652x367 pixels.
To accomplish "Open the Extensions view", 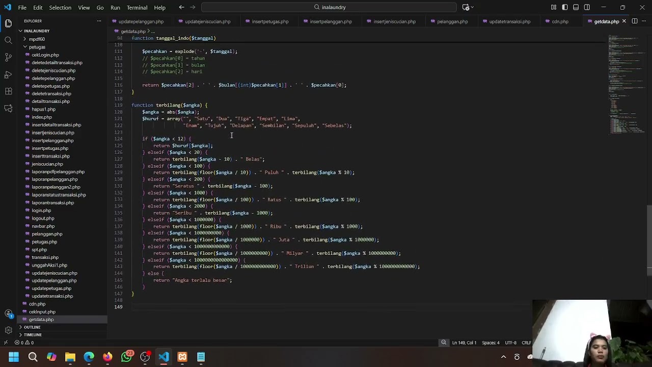I will 8,91.
